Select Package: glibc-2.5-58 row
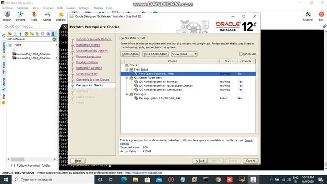Screen dimensions: 327x184 pyautogui.click(x=188, y=98)
